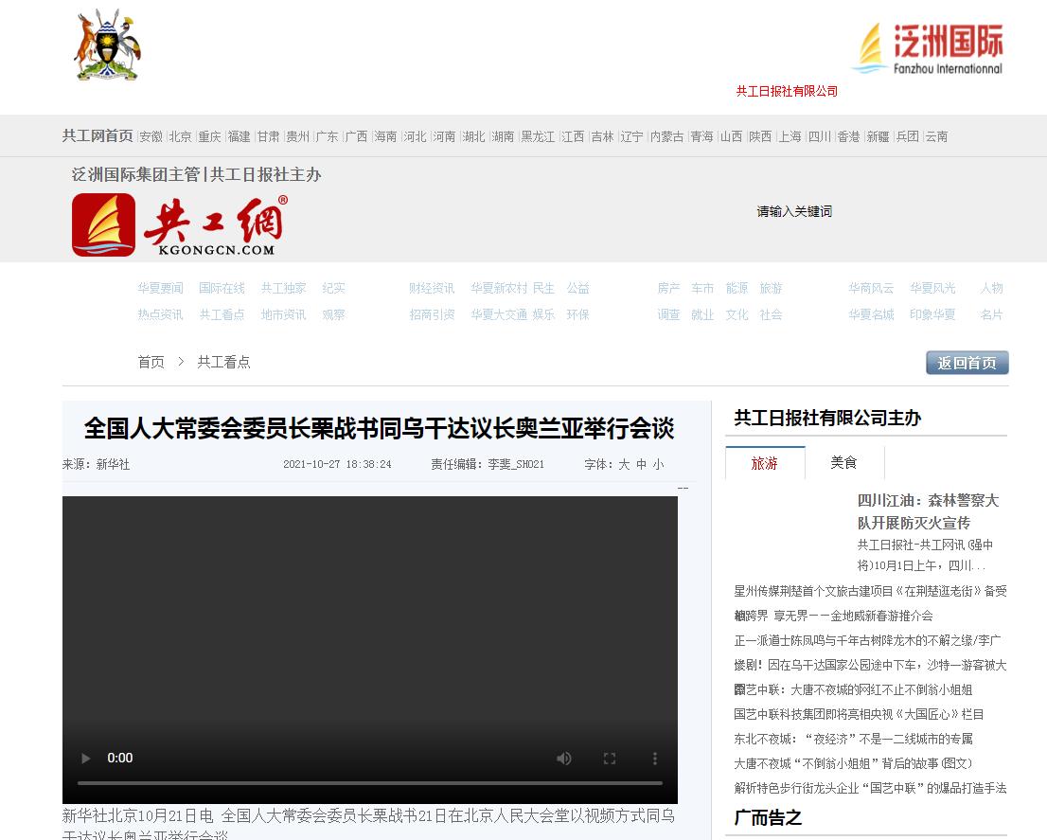This screenshot has height=840, width=1047.
Task: Click 首页 in breadcrumb
Action: point(151,362)
